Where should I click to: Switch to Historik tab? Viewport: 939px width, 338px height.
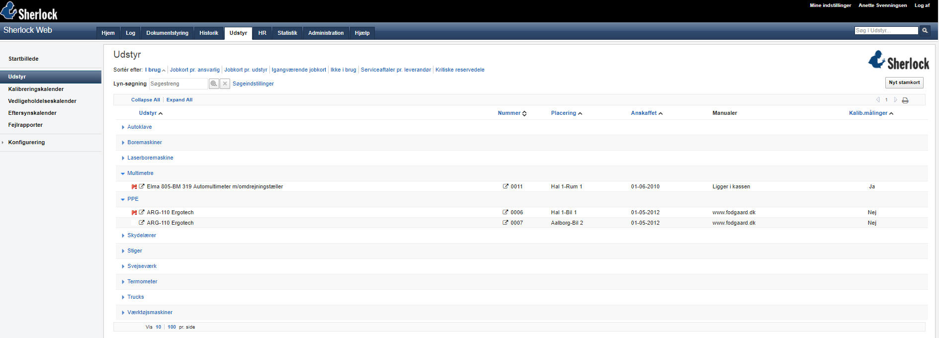pyautogui.click(x=209, y=33)
